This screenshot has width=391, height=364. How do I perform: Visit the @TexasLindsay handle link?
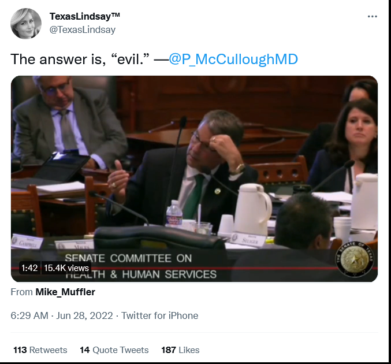click(82, 29)
